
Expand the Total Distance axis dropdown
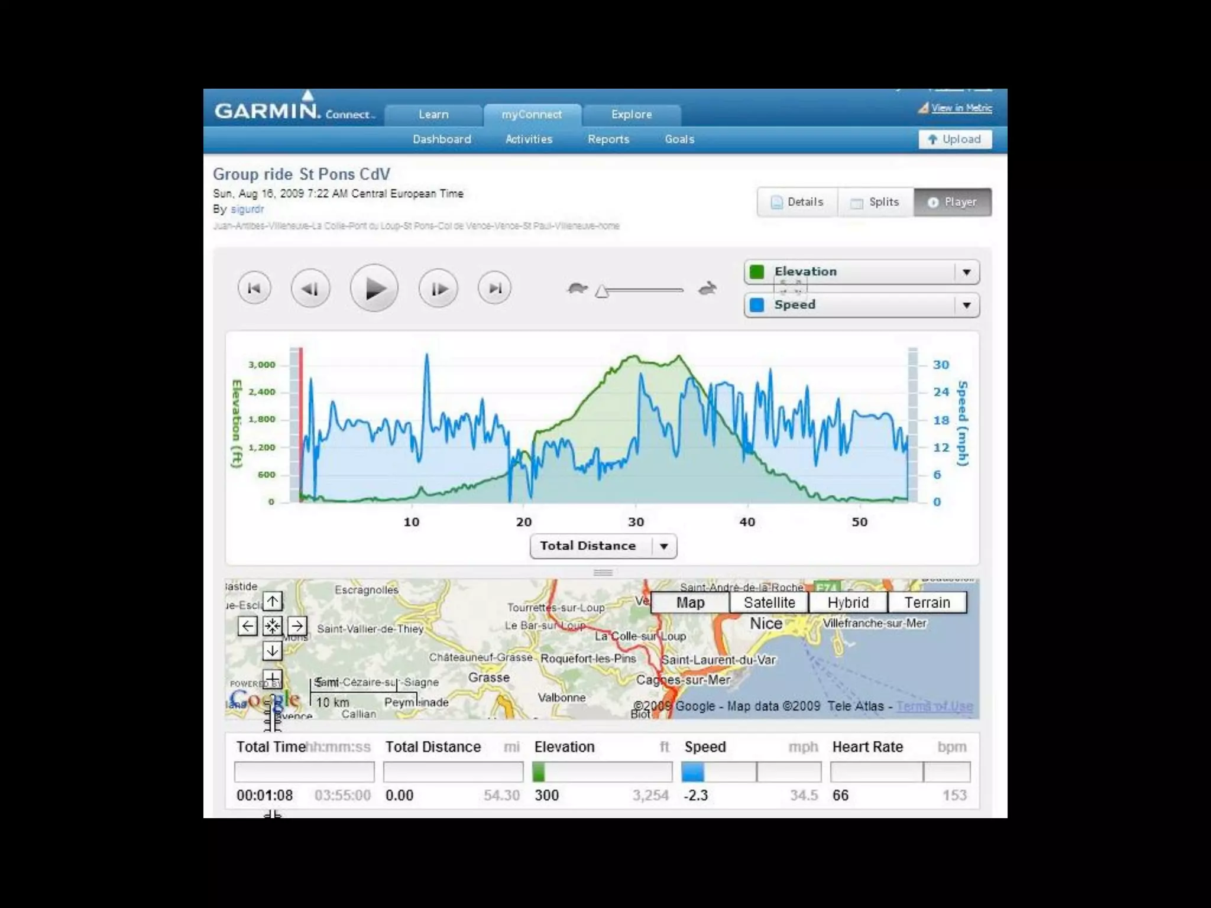(663, 546)
